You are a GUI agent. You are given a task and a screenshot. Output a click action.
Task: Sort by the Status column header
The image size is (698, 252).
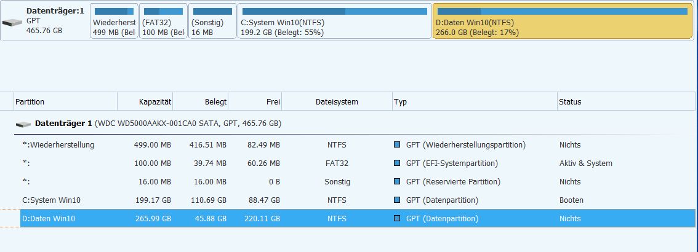[624, 102]
